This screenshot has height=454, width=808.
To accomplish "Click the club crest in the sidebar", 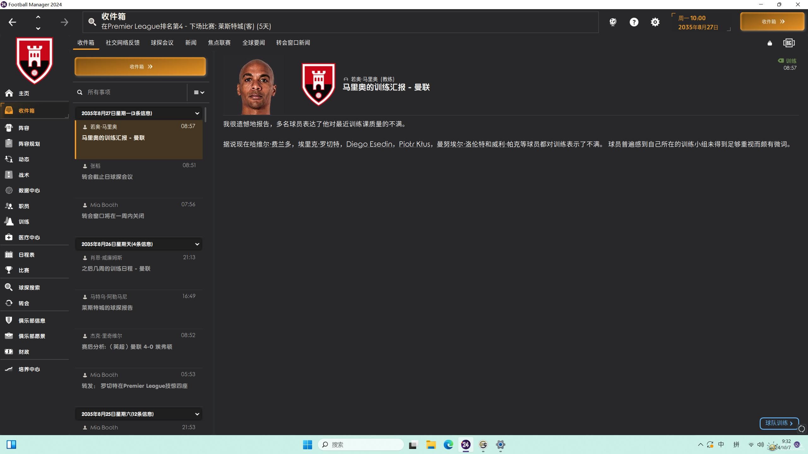I will pyautogui.click(x=34, y=61).
